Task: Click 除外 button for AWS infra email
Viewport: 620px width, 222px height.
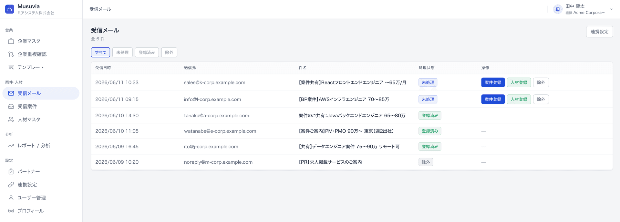Action: coord(541,99)
